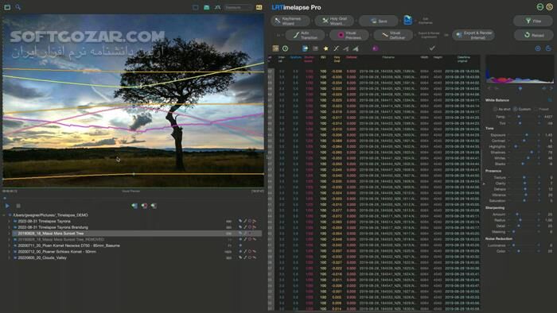
Task: Click Export & Render (internal)
Action: click(473, 35)
